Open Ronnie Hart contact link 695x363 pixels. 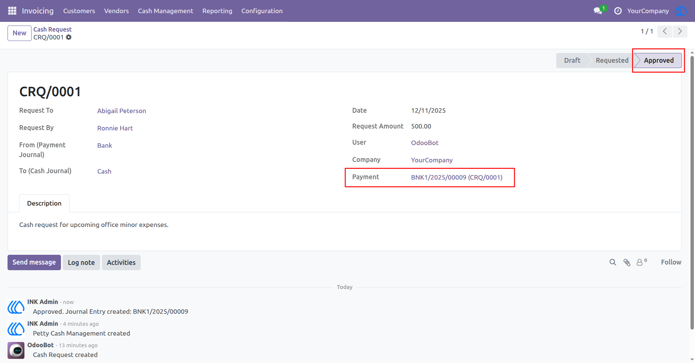tap(115, 128)
